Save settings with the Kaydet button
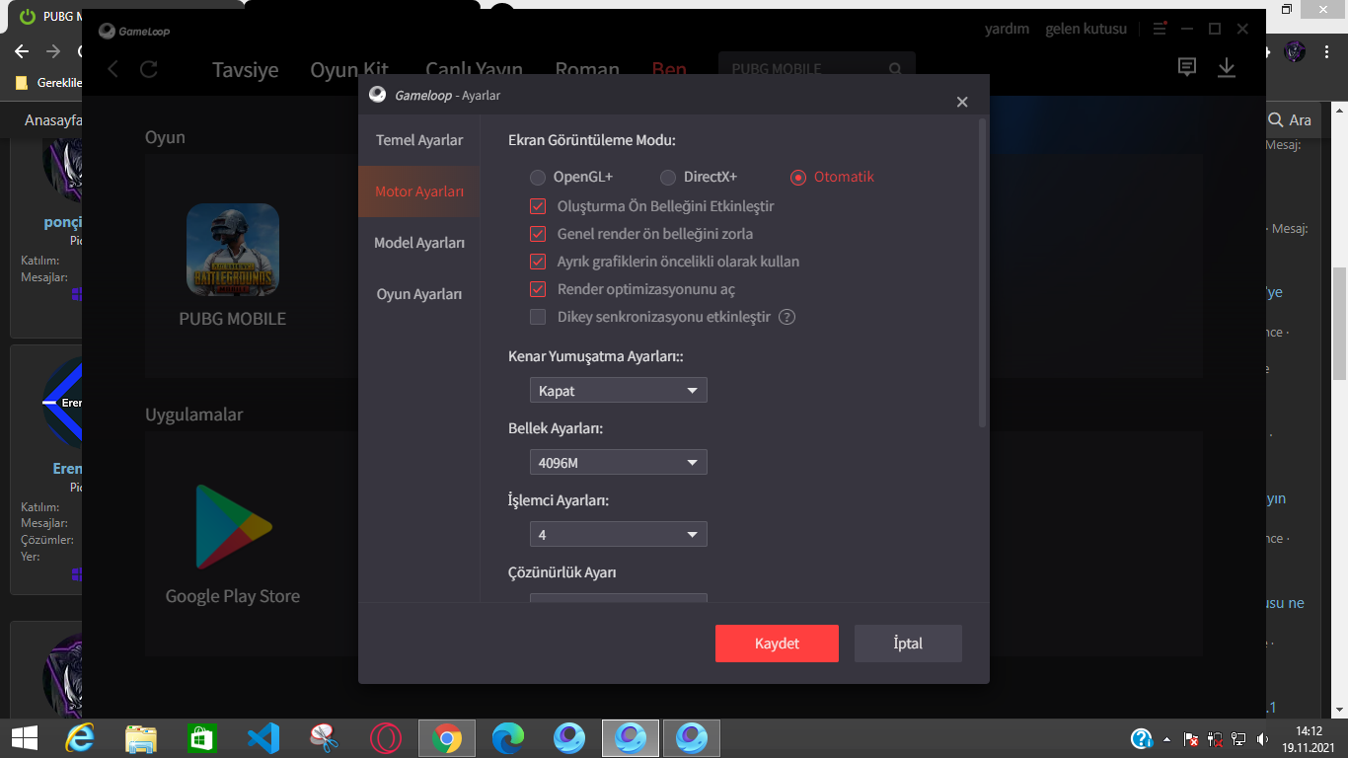This screenshot has height=758, width=1348. tap(777, 644)
